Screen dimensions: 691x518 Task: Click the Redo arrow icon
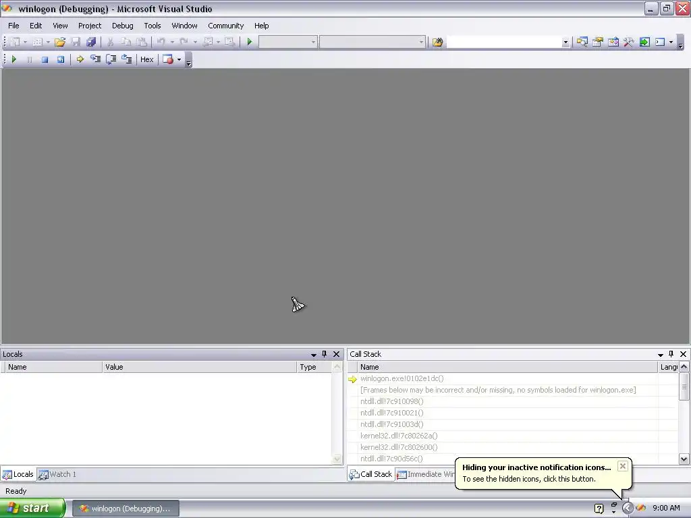pos(184,42)
